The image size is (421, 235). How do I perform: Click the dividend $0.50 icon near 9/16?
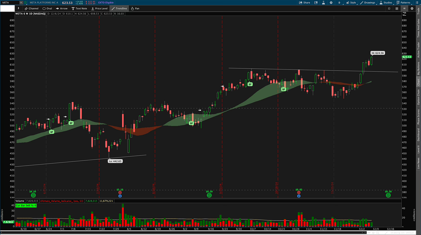pyautogui.click(x=209, y=195)
